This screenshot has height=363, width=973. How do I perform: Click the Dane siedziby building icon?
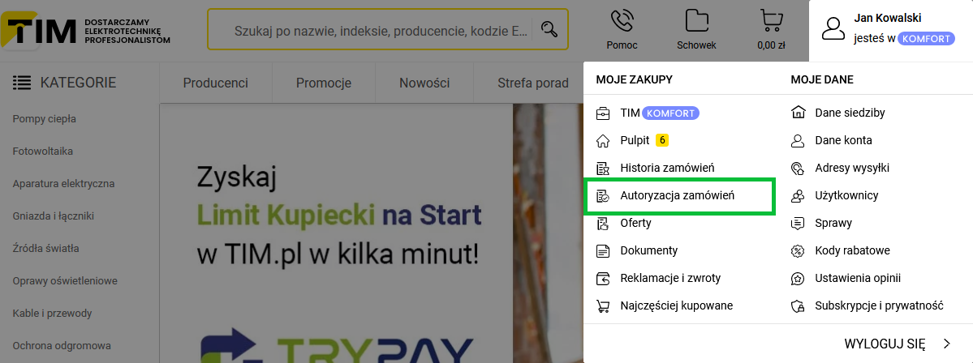pyautogui.click(x=798, y=113)
